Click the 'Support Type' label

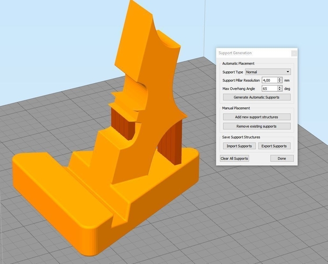coord(233,72)
